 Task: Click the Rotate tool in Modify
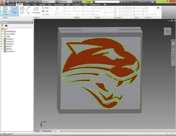tap(68, 15)
